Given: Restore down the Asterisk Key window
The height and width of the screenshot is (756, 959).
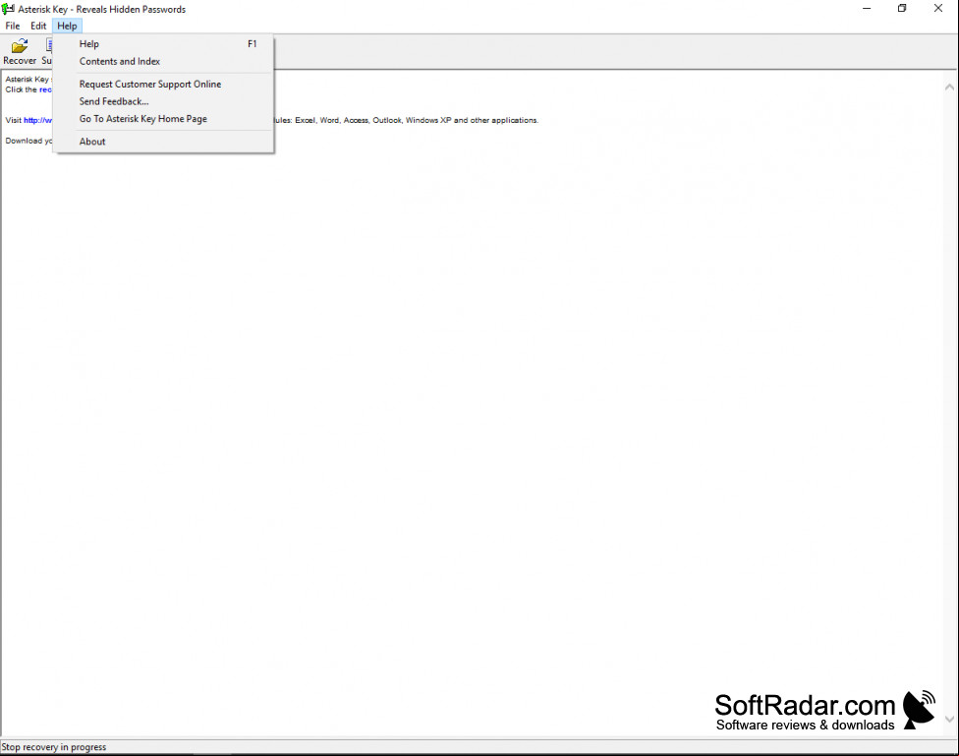Looking at the screenshot, I should click(902, 9).
